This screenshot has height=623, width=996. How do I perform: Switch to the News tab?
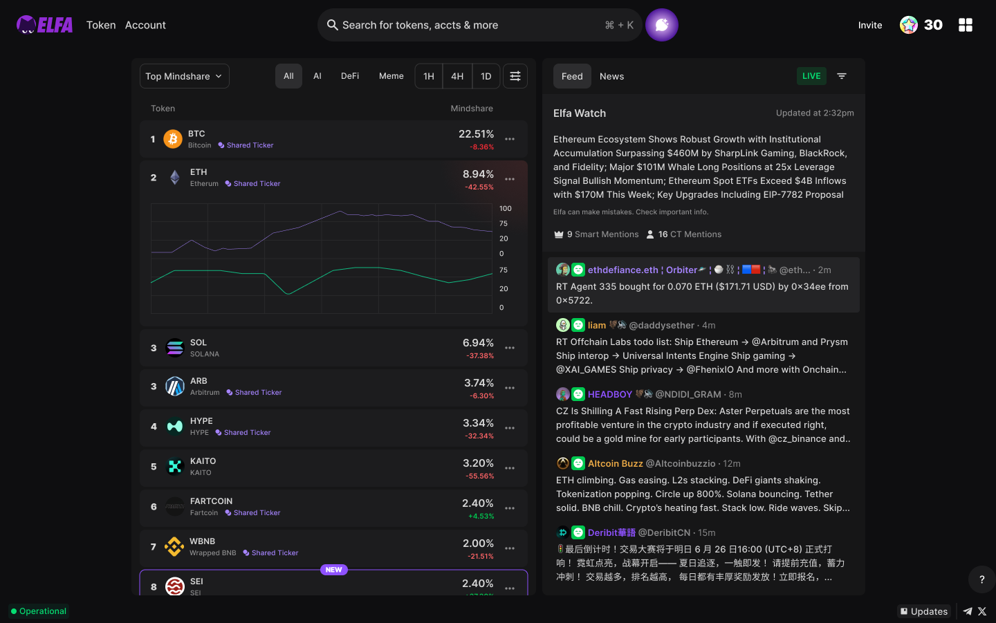[x=611, y=76]
